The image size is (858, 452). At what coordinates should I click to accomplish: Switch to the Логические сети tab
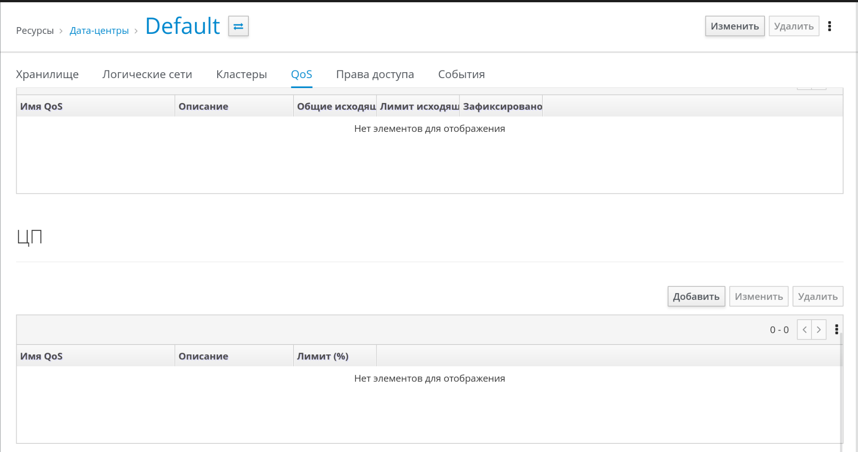click(147, 75)
